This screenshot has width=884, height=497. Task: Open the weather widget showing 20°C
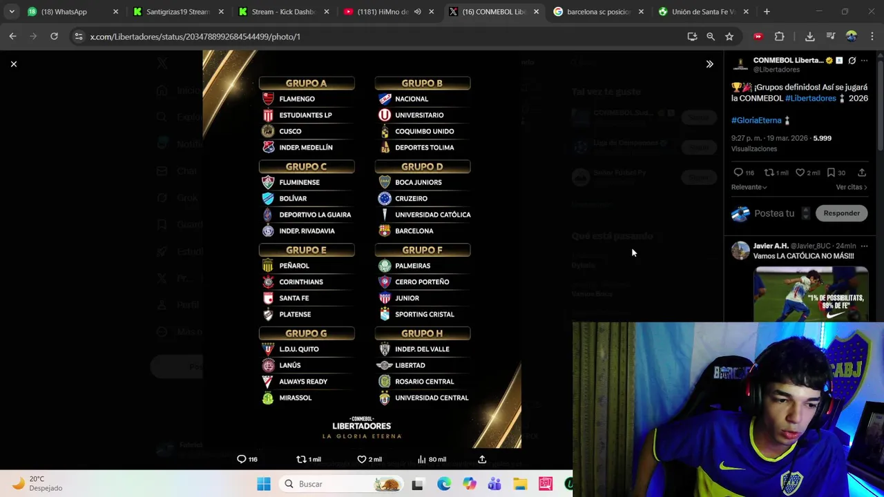38,483
